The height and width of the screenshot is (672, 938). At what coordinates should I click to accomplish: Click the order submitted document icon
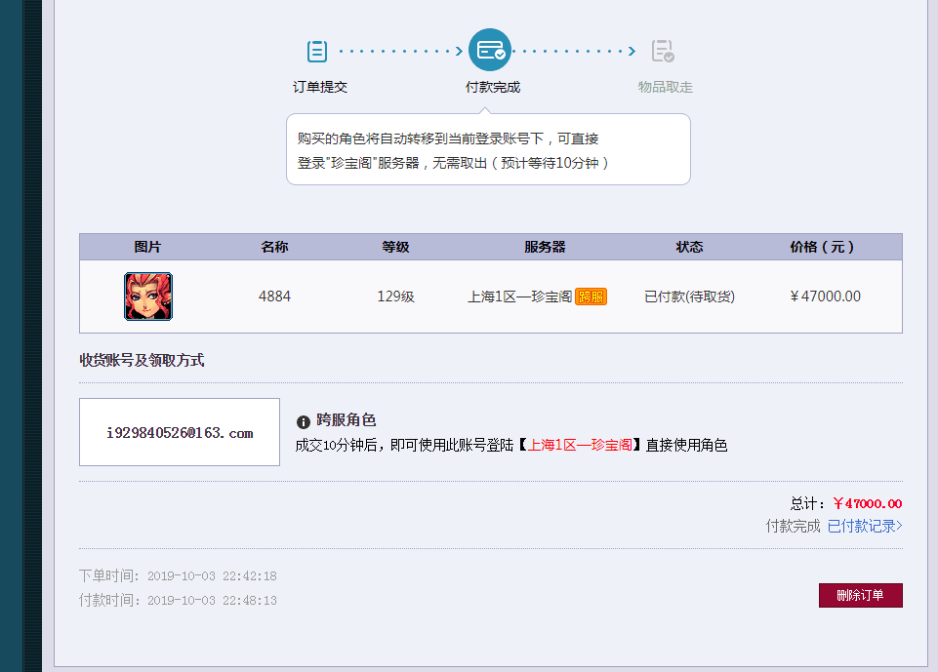316,52
